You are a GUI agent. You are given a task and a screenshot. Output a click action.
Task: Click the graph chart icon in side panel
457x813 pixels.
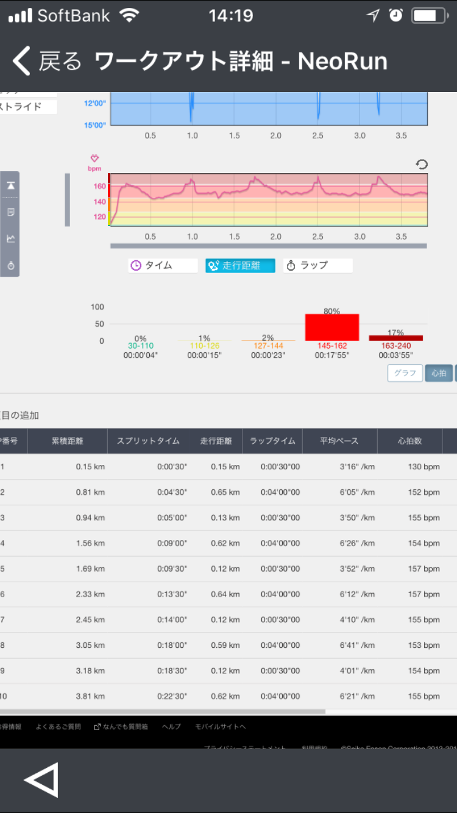click(10, 239)
